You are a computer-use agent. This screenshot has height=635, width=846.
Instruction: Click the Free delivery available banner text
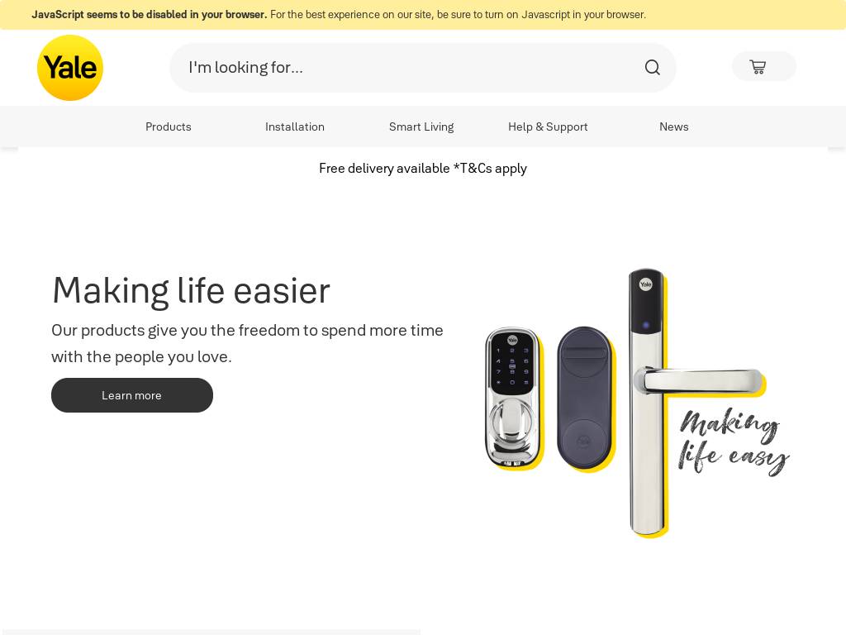tap(423, 169)
